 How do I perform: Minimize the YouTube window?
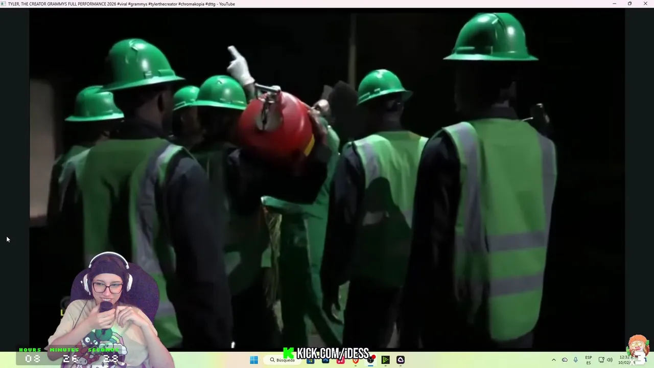click(614, 4)
